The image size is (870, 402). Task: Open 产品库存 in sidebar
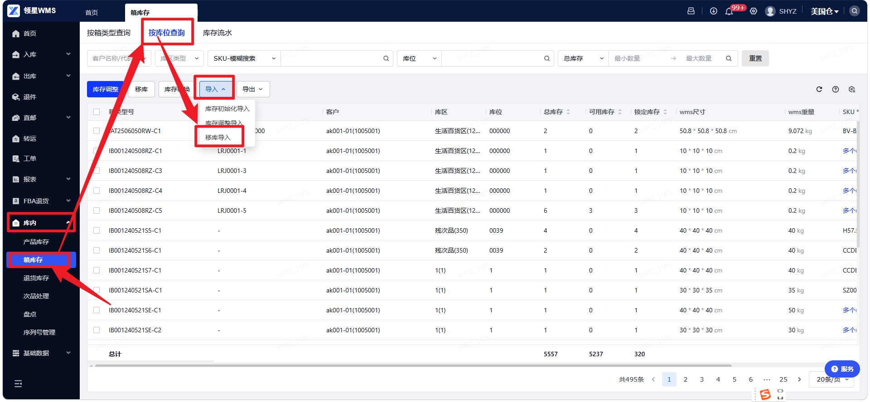click(36, 242)
